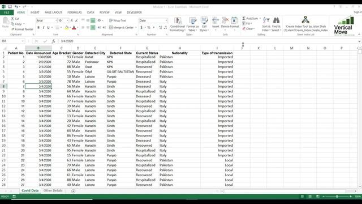The width and height of the screenshot is (362, 204).
Task: Click the Format Painter brush
Action: click(13, 29)
